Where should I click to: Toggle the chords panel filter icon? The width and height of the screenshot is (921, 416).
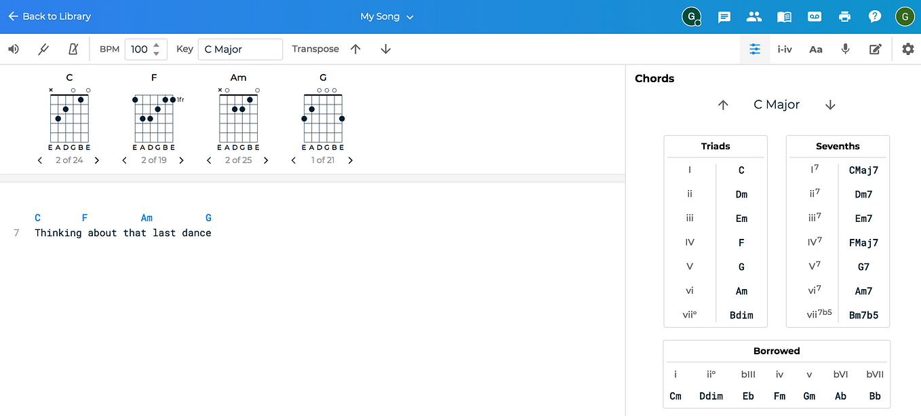point(754,49)
